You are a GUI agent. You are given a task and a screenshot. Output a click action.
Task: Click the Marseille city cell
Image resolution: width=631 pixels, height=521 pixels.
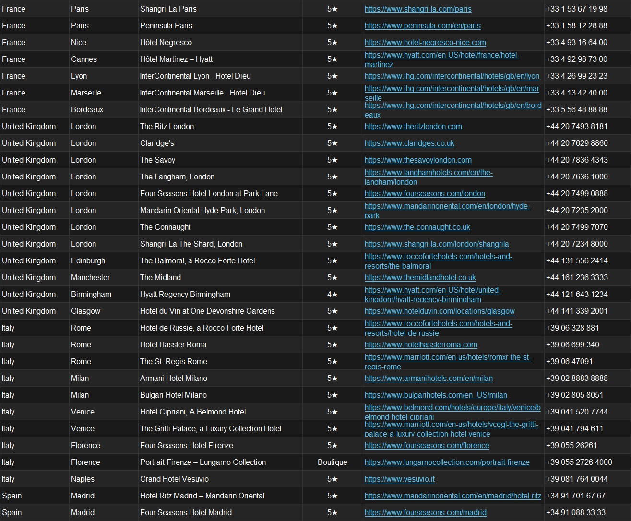click(x=104, y=93)
